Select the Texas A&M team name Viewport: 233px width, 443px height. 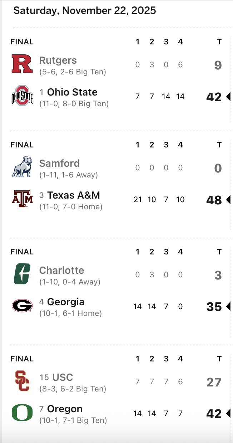pos(74,195)
